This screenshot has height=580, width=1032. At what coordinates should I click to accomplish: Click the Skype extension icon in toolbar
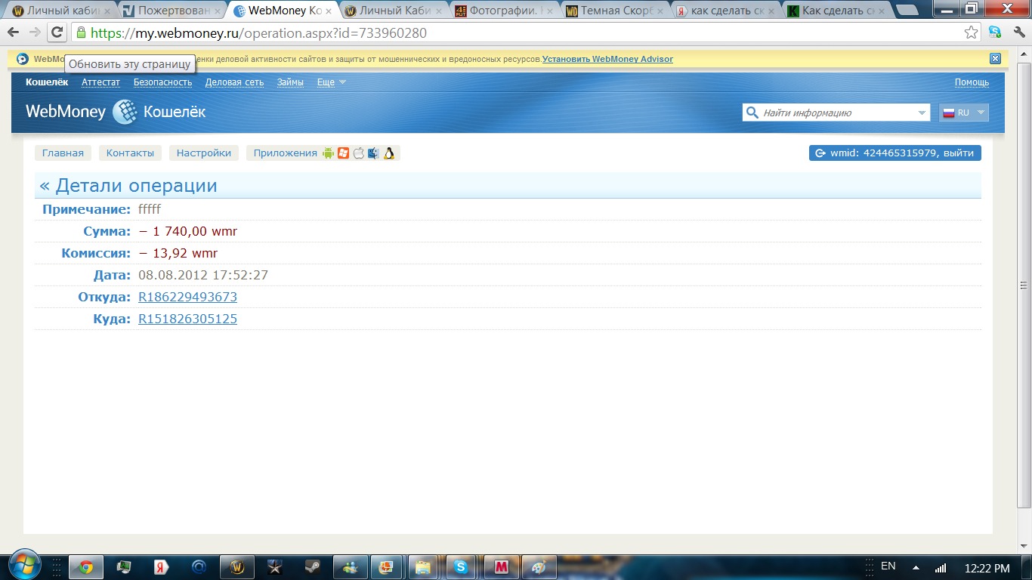[x=995, y=32]
